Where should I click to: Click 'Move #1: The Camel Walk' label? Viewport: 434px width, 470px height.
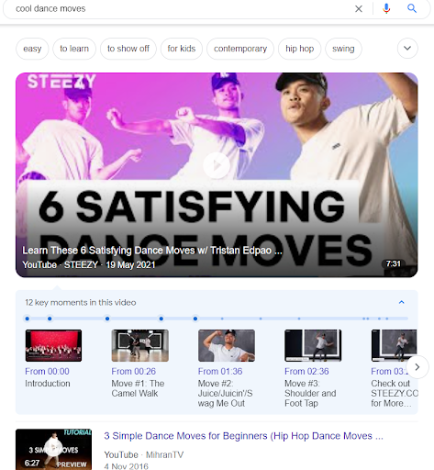(138, 388)
